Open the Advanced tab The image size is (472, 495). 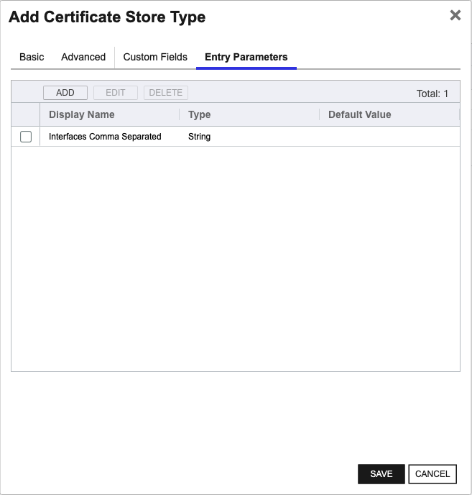83,57
